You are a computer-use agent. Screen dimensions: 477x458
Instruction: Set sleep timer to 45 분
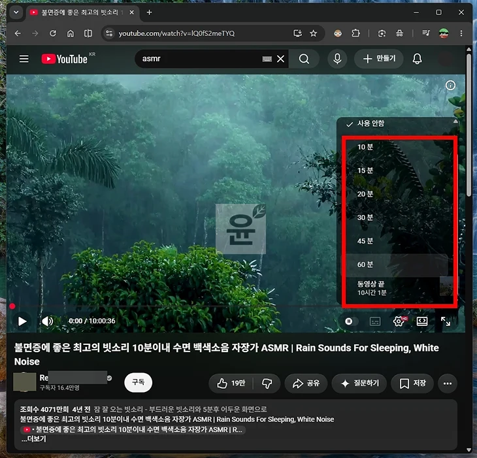pyautogui.click(x=395, y=241)
